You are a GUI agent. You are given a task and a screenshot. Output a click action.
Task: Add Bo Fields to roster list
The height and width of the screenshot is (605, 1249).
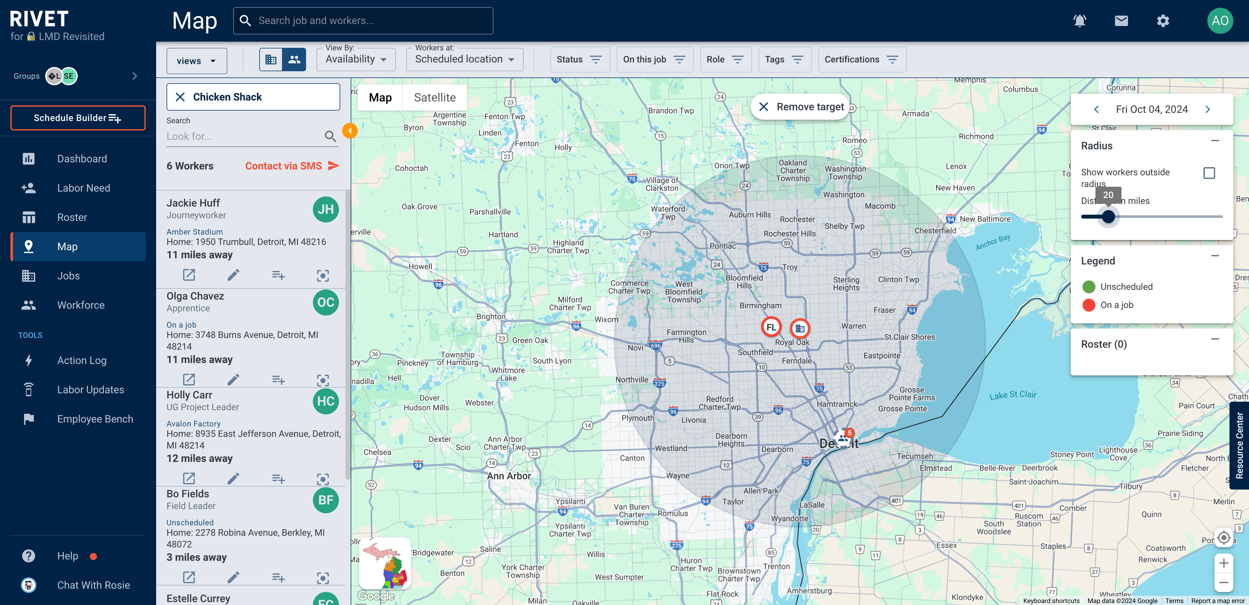tap(278, 577)
